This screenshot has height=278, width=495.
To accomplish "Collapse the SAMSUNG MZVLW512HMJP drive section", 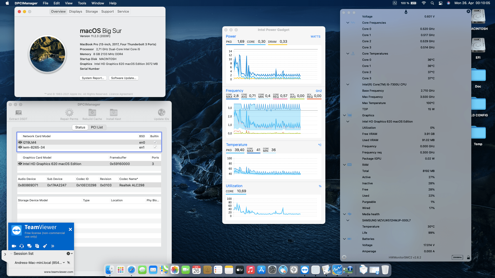I will [348, 220].
